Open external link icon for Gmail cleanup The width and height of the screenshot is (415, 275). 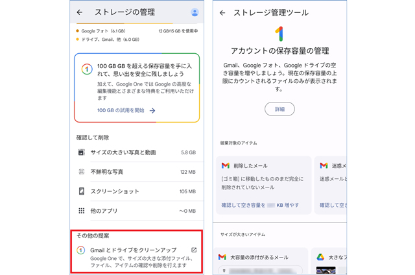[194, 250]
